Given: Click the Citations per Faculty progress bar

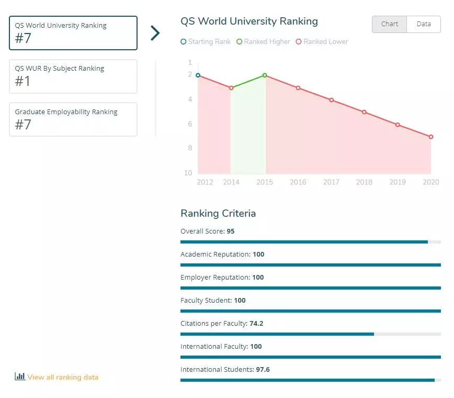Looking at the screenshot, I should pos(310,334).
